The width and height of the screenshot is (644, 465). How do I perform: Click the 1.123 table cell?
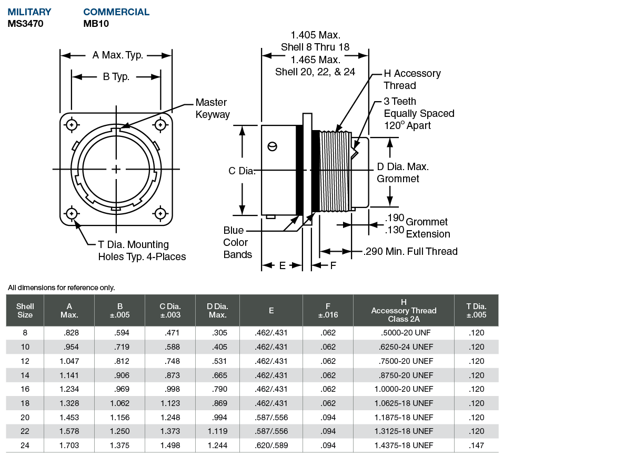[170, 403]
